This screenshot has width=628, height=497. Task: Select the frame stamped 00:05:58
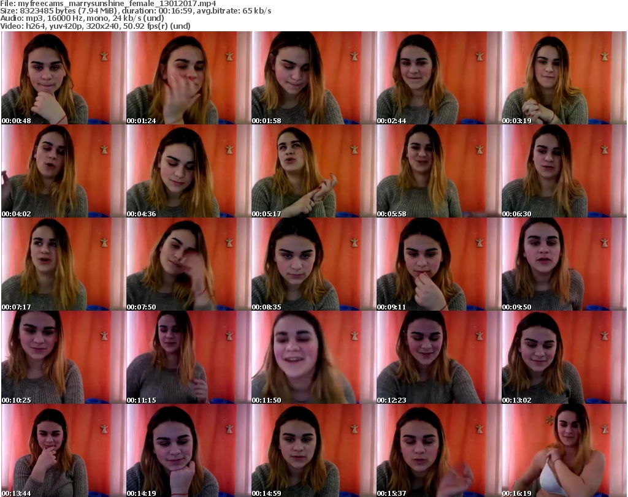pos(439,171)
